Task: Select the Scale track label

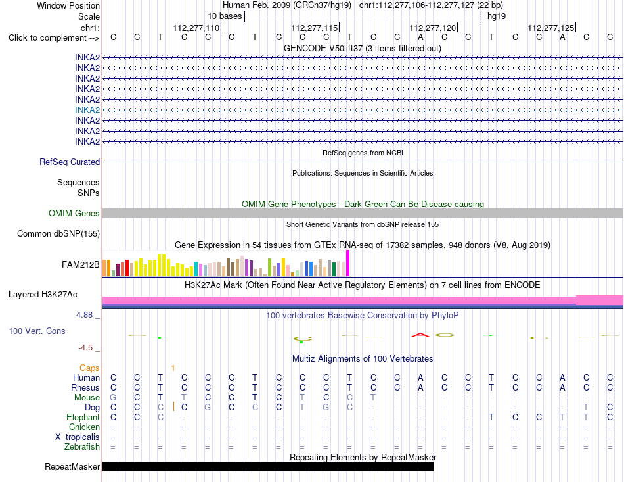Action: [89, 16]
